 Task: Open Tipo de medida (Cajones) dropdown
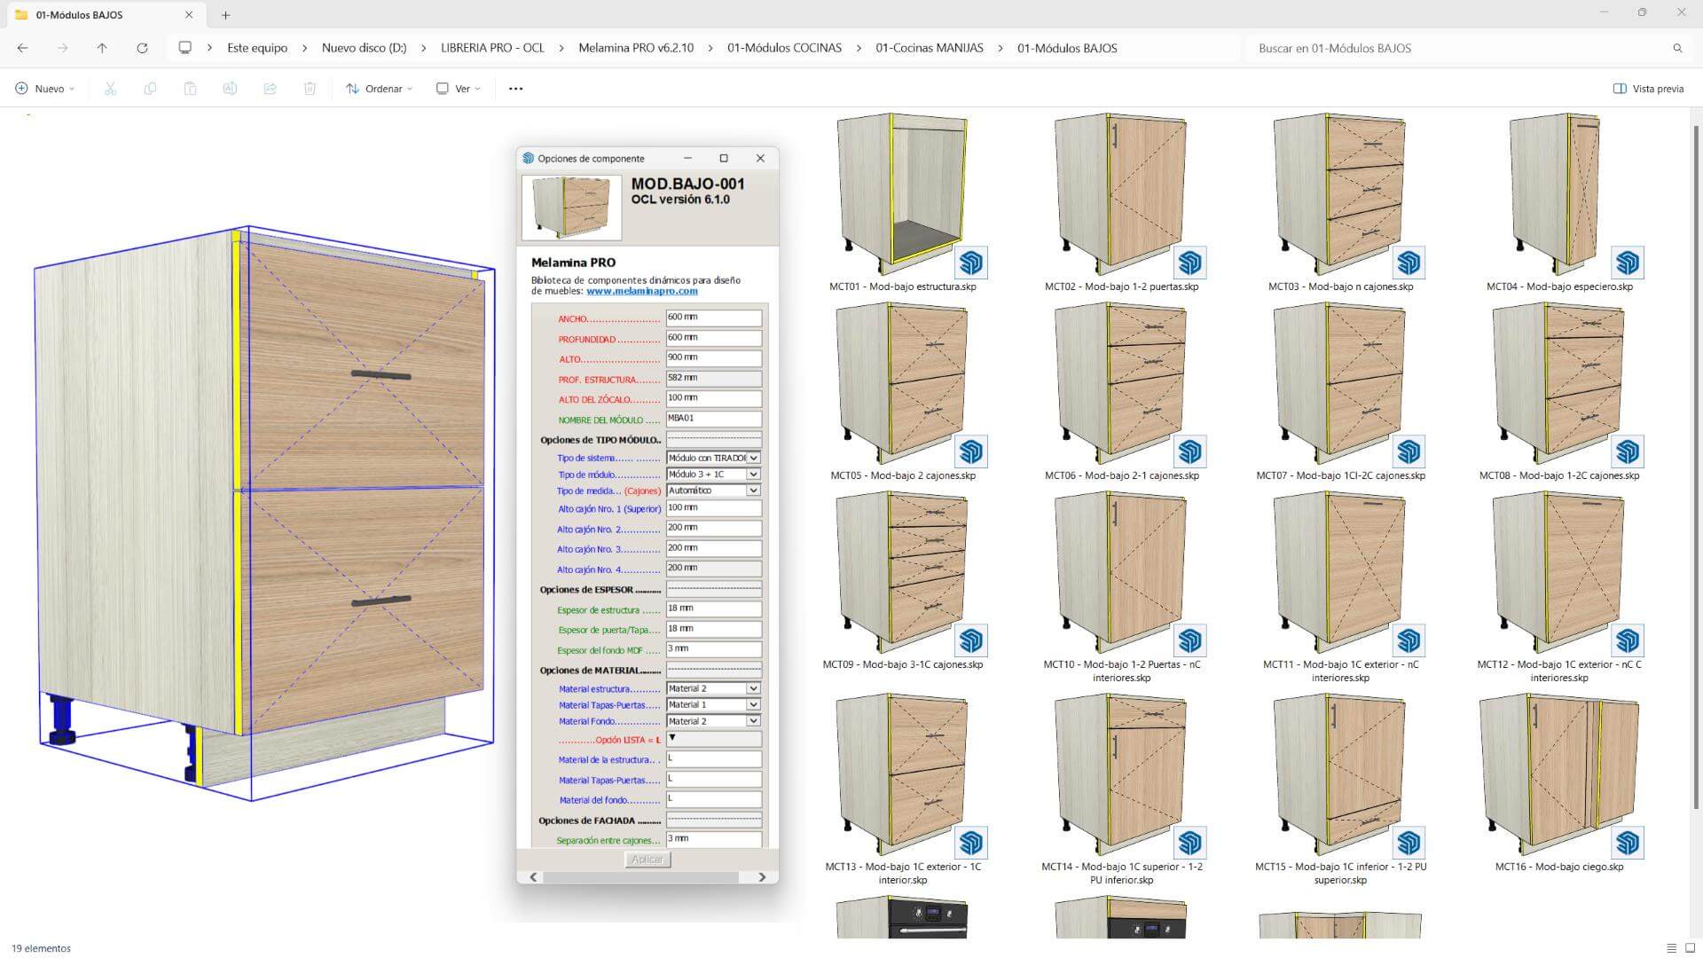point(713,491)
